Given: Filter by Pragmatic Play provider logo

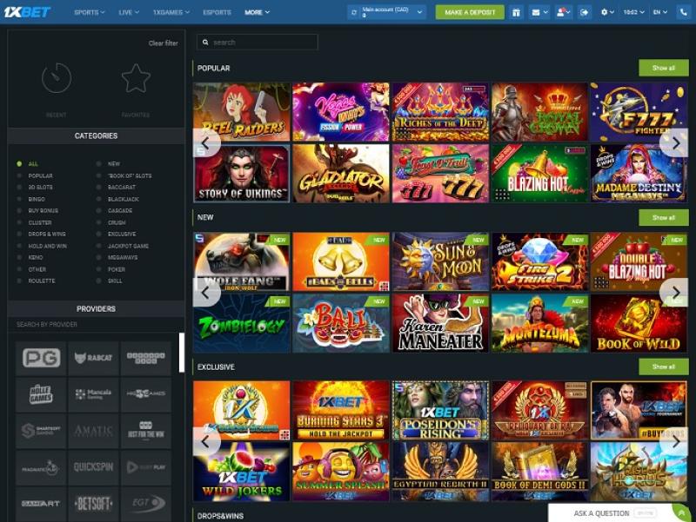Looking at the screenshot, I should tap(41, 467).
